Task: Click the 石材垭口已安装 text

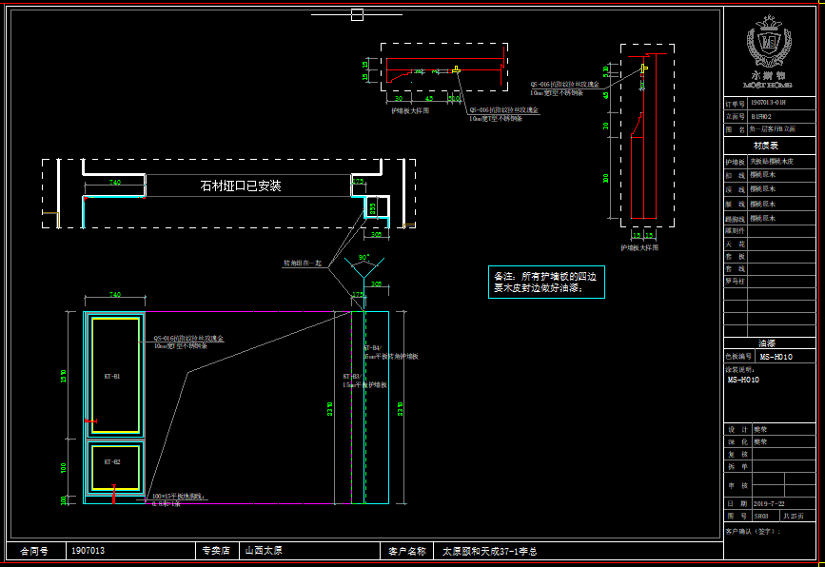Action: coord(240,186)
